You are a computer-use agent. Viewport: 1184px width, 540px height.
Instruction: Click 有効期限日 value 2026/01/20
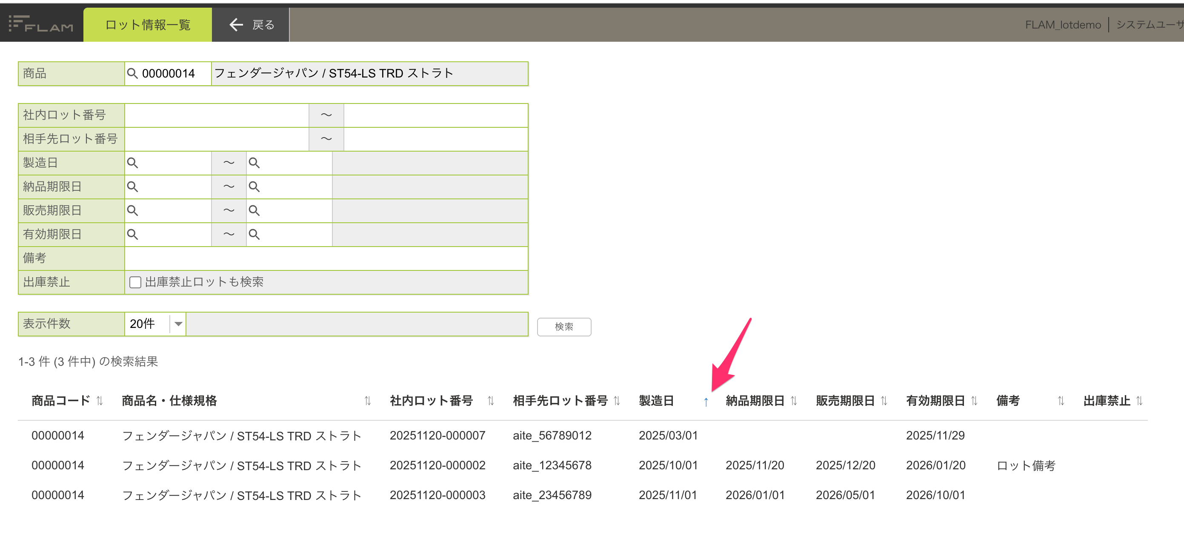(935, 465)
